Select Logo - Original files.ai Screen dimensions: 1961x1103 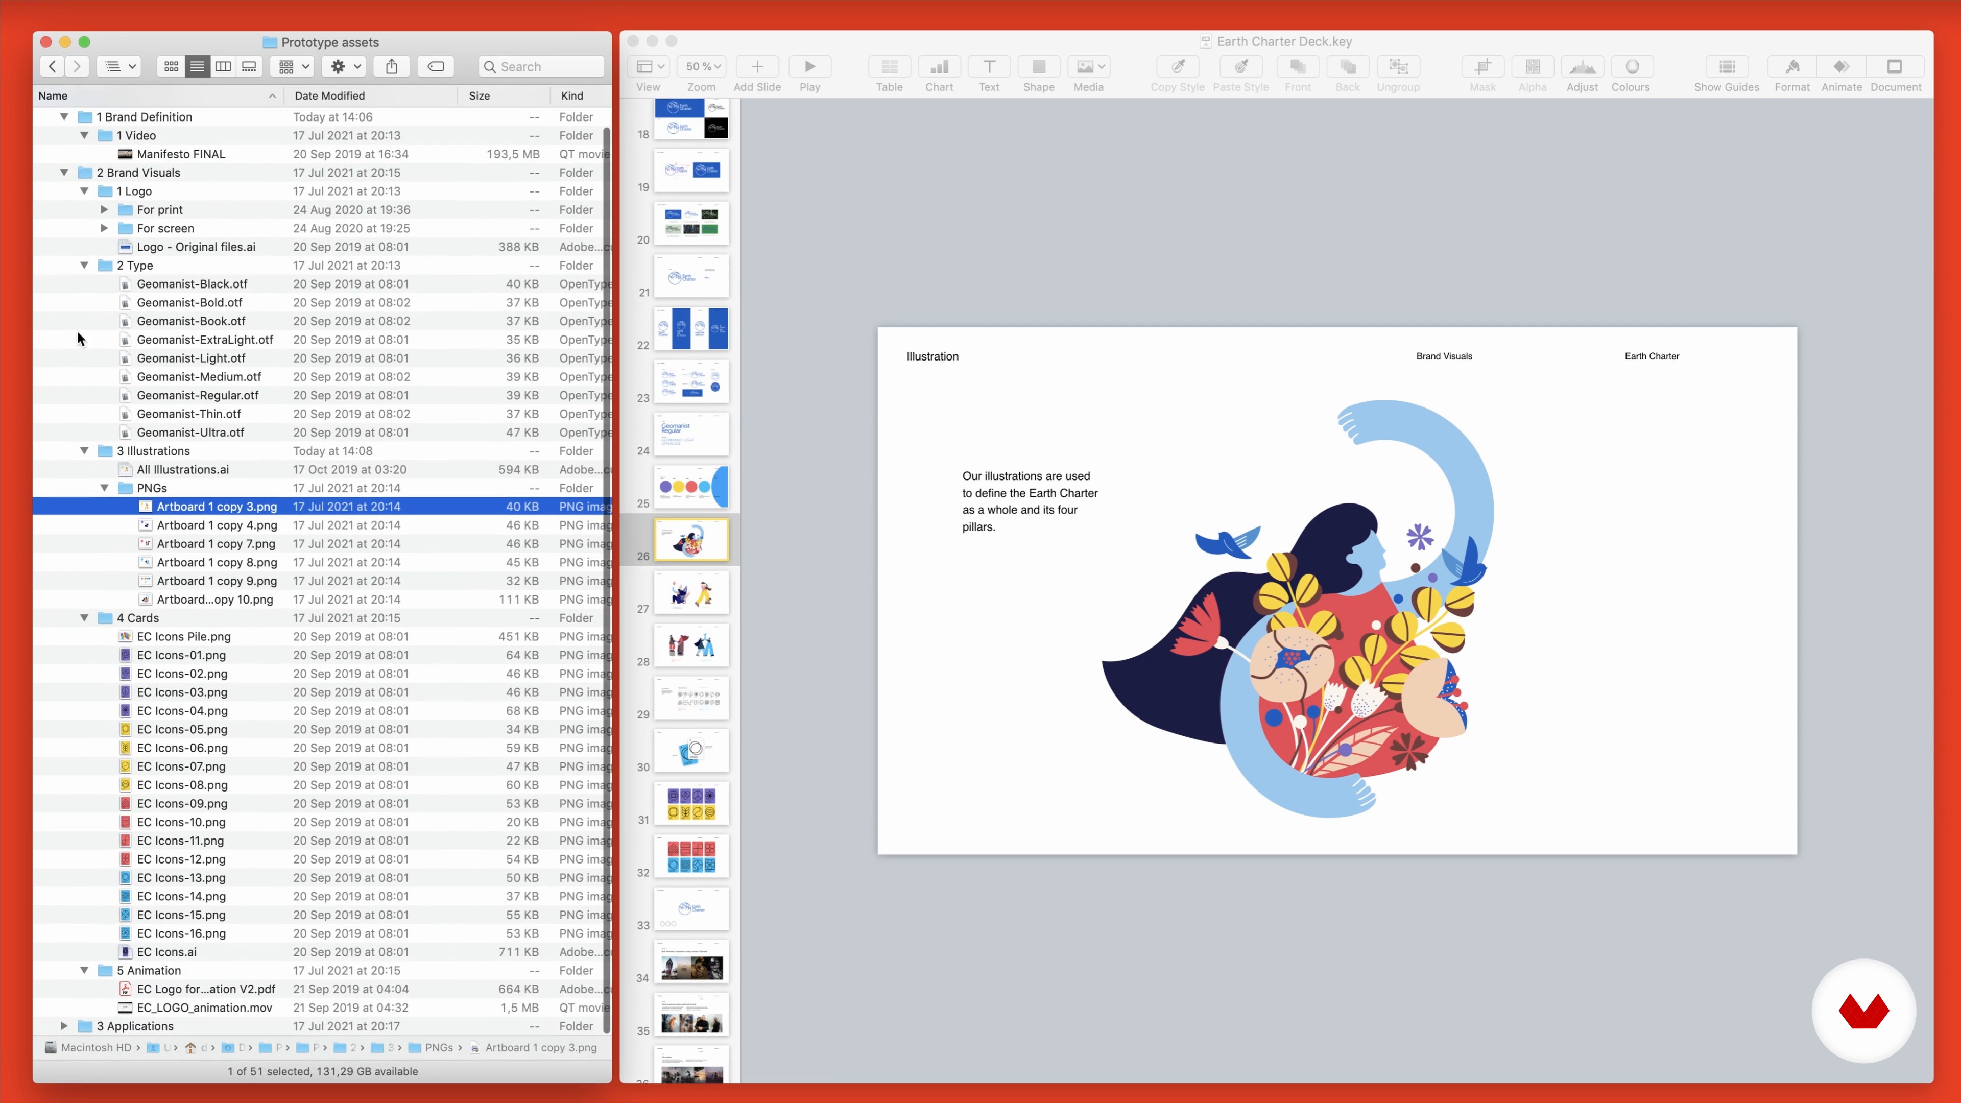322,247
